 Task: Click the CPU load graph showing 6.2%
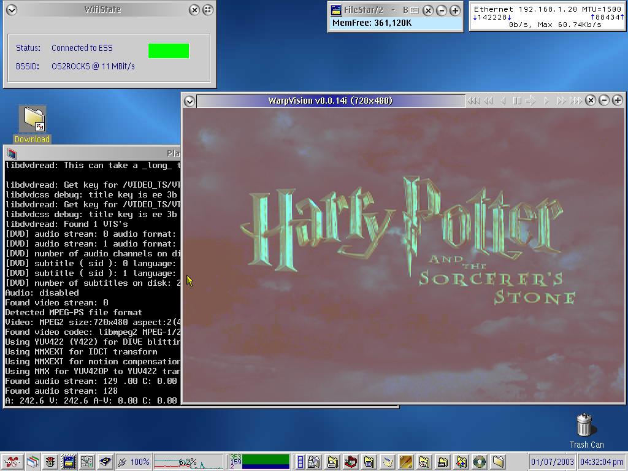pyautogui.click(x=188, y=462)
